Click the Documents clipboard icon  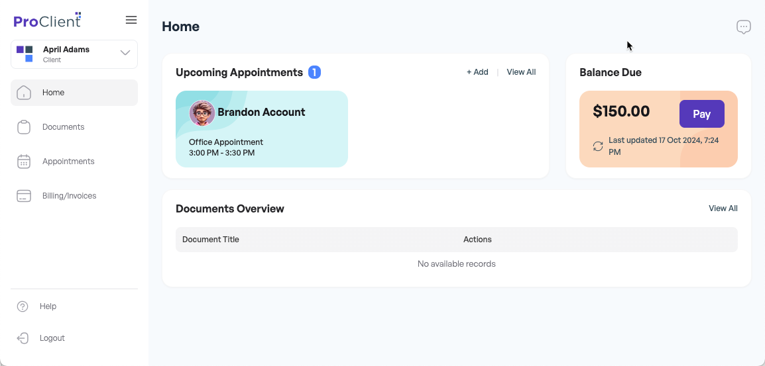click(x=24, y=127)
